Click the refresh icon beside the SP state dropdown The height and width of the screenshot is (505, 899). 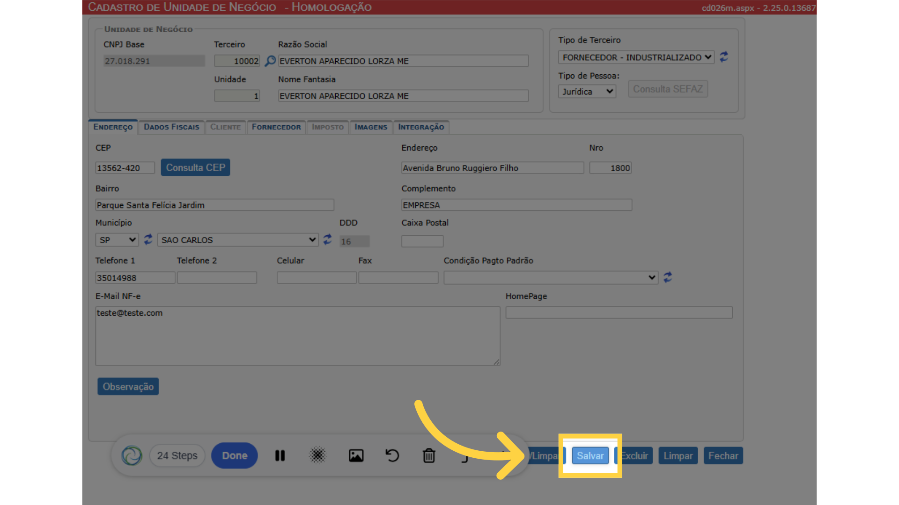tap(148, 239)
